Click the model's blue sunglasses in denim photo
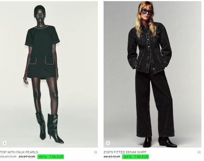This screenshot has height=161, width=204. [147, 12]
